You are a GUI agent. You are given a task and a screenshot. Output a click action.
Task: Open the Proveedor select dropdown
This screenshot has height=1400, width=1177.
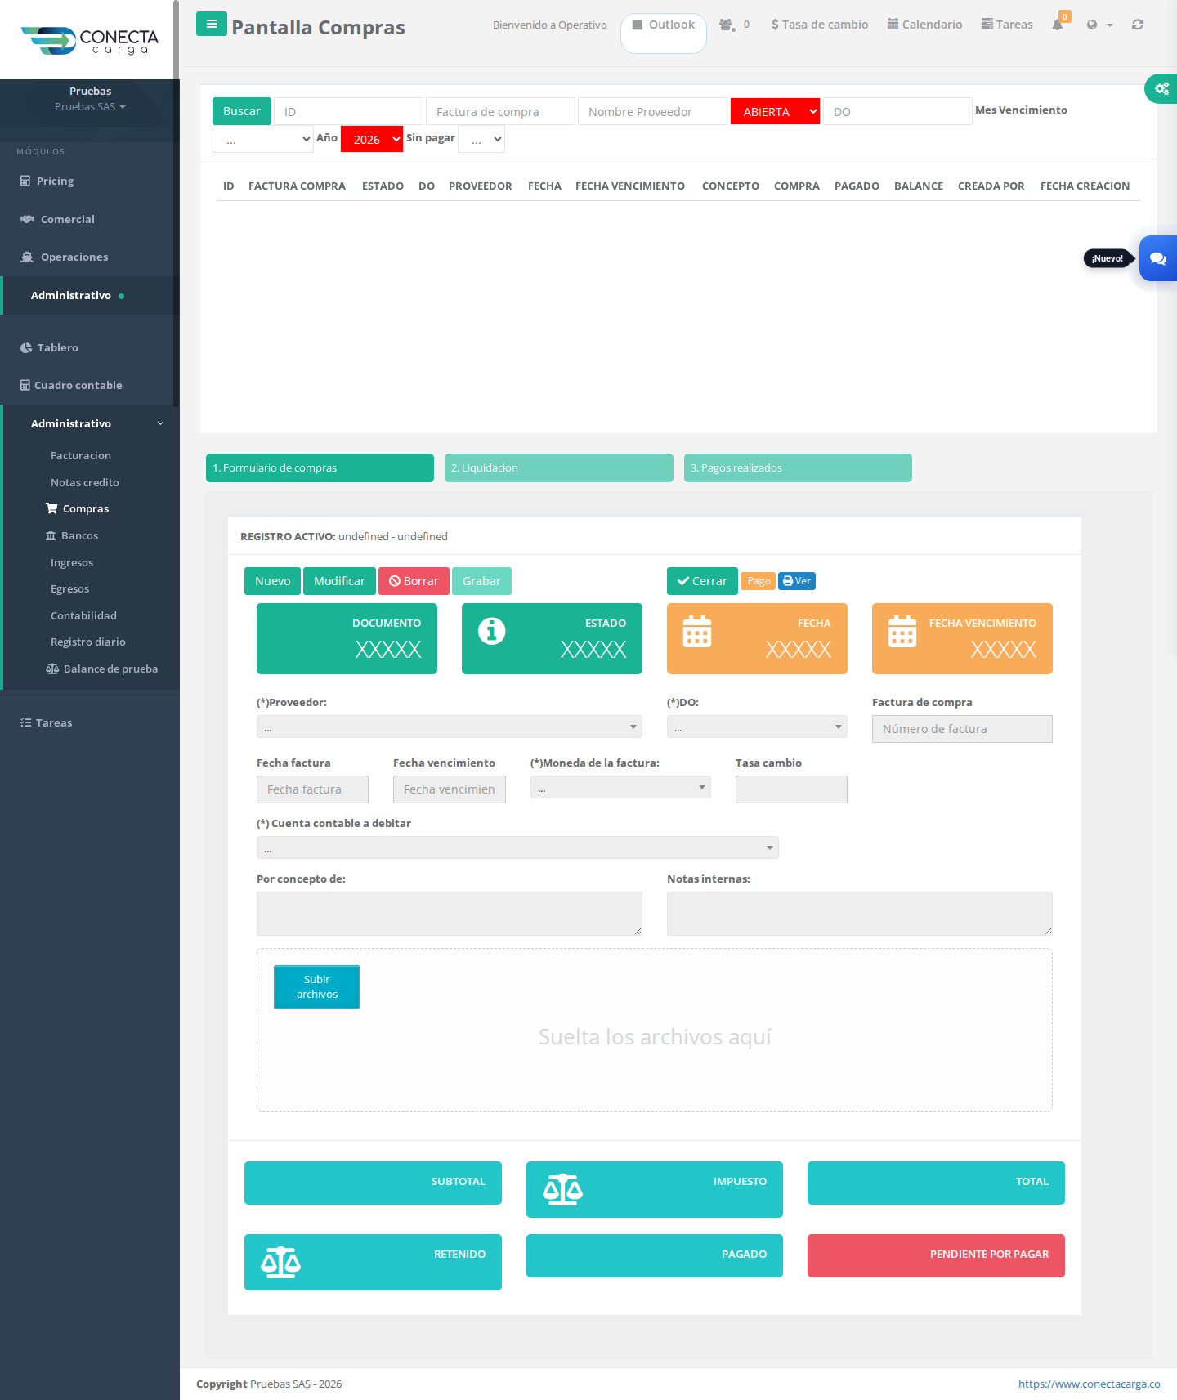[x=450, y=727]
